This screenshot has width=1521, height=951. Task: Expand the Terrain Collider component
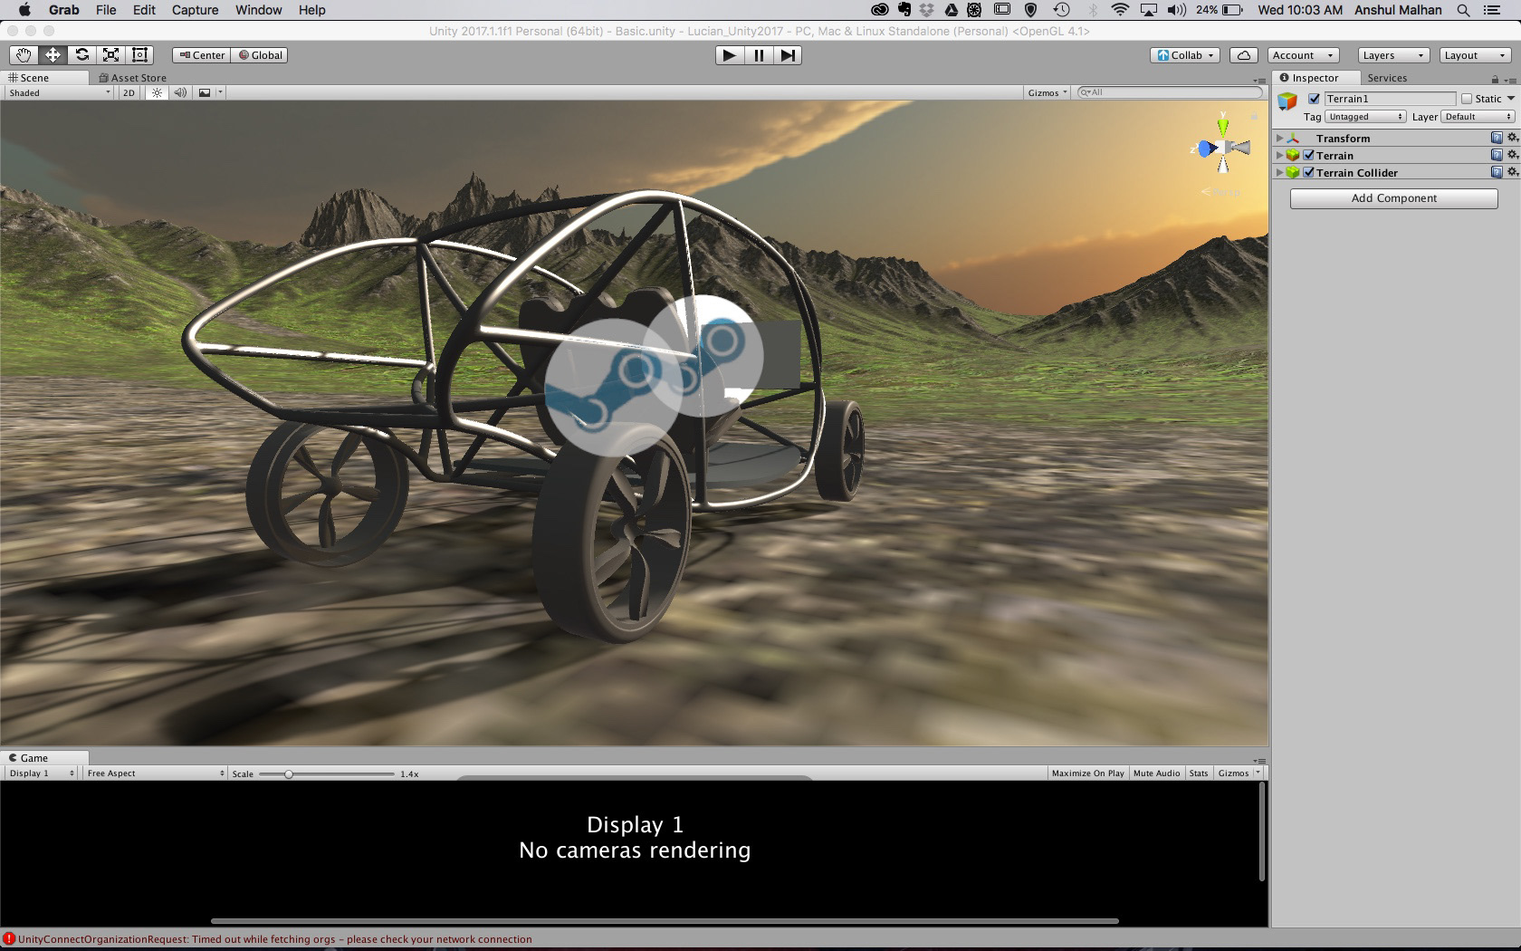pyautogui.click(x=1279, y=172)
